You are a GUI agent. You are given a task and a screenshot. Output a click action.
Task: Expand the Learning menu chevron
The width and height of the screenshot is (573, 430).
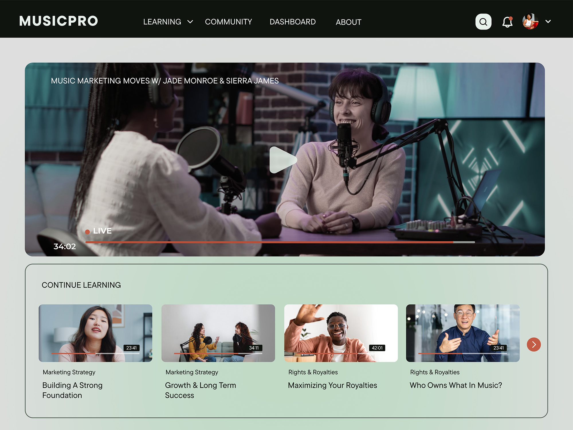point(190,22)
